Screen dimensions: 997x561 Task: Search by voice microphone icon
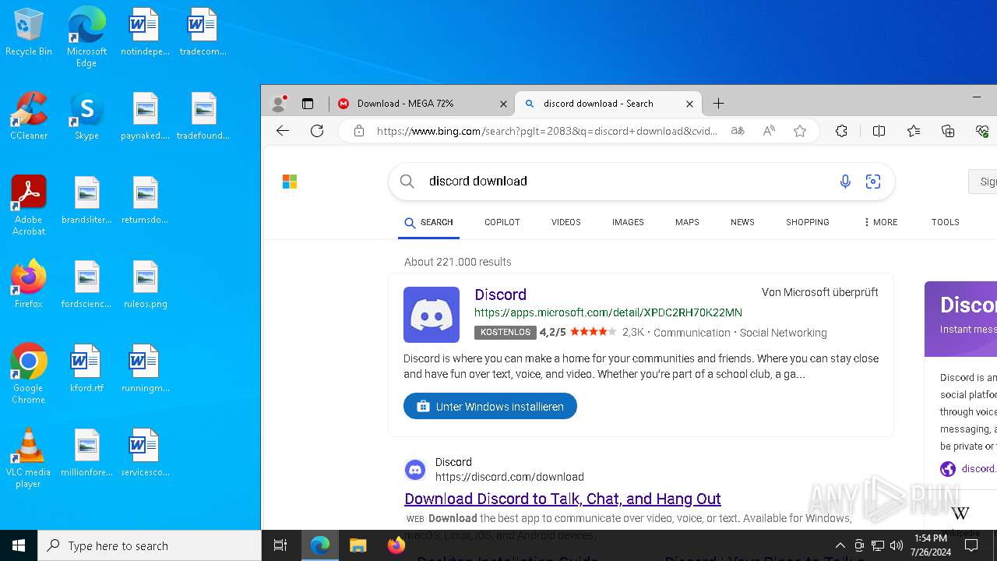pyautogui.click(x=845, y=182)
